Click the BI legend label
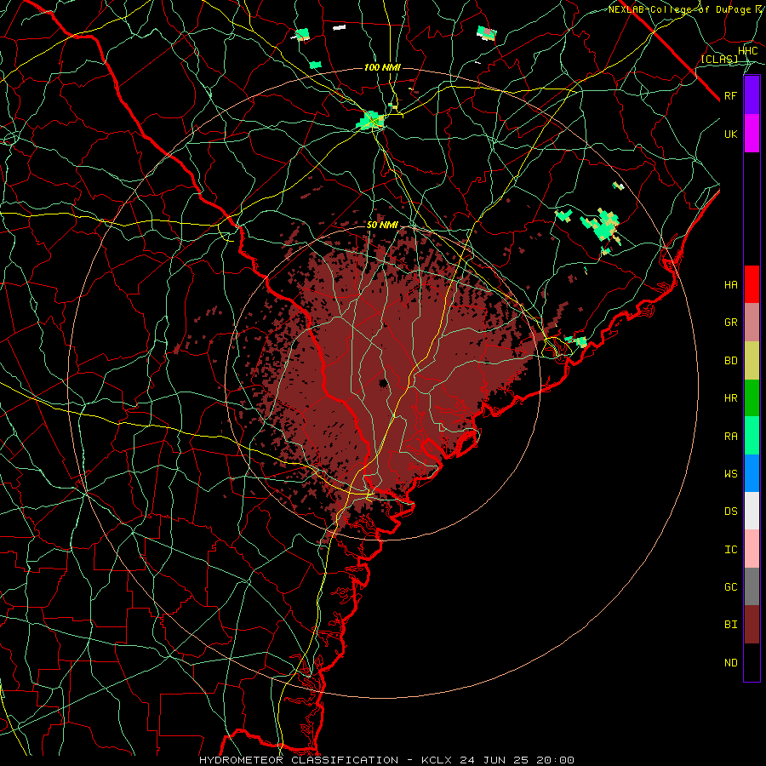The width and height of the screenshot is (766, 766). tap(731, 625)
